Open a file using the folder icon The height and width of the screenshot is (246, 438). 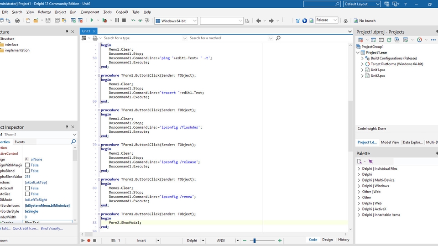pyautogui.click(x=36, y=21)
